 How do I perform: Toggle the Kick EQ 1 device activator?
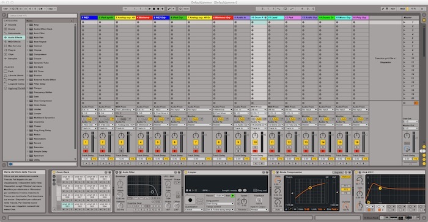(x=356, y=172)
